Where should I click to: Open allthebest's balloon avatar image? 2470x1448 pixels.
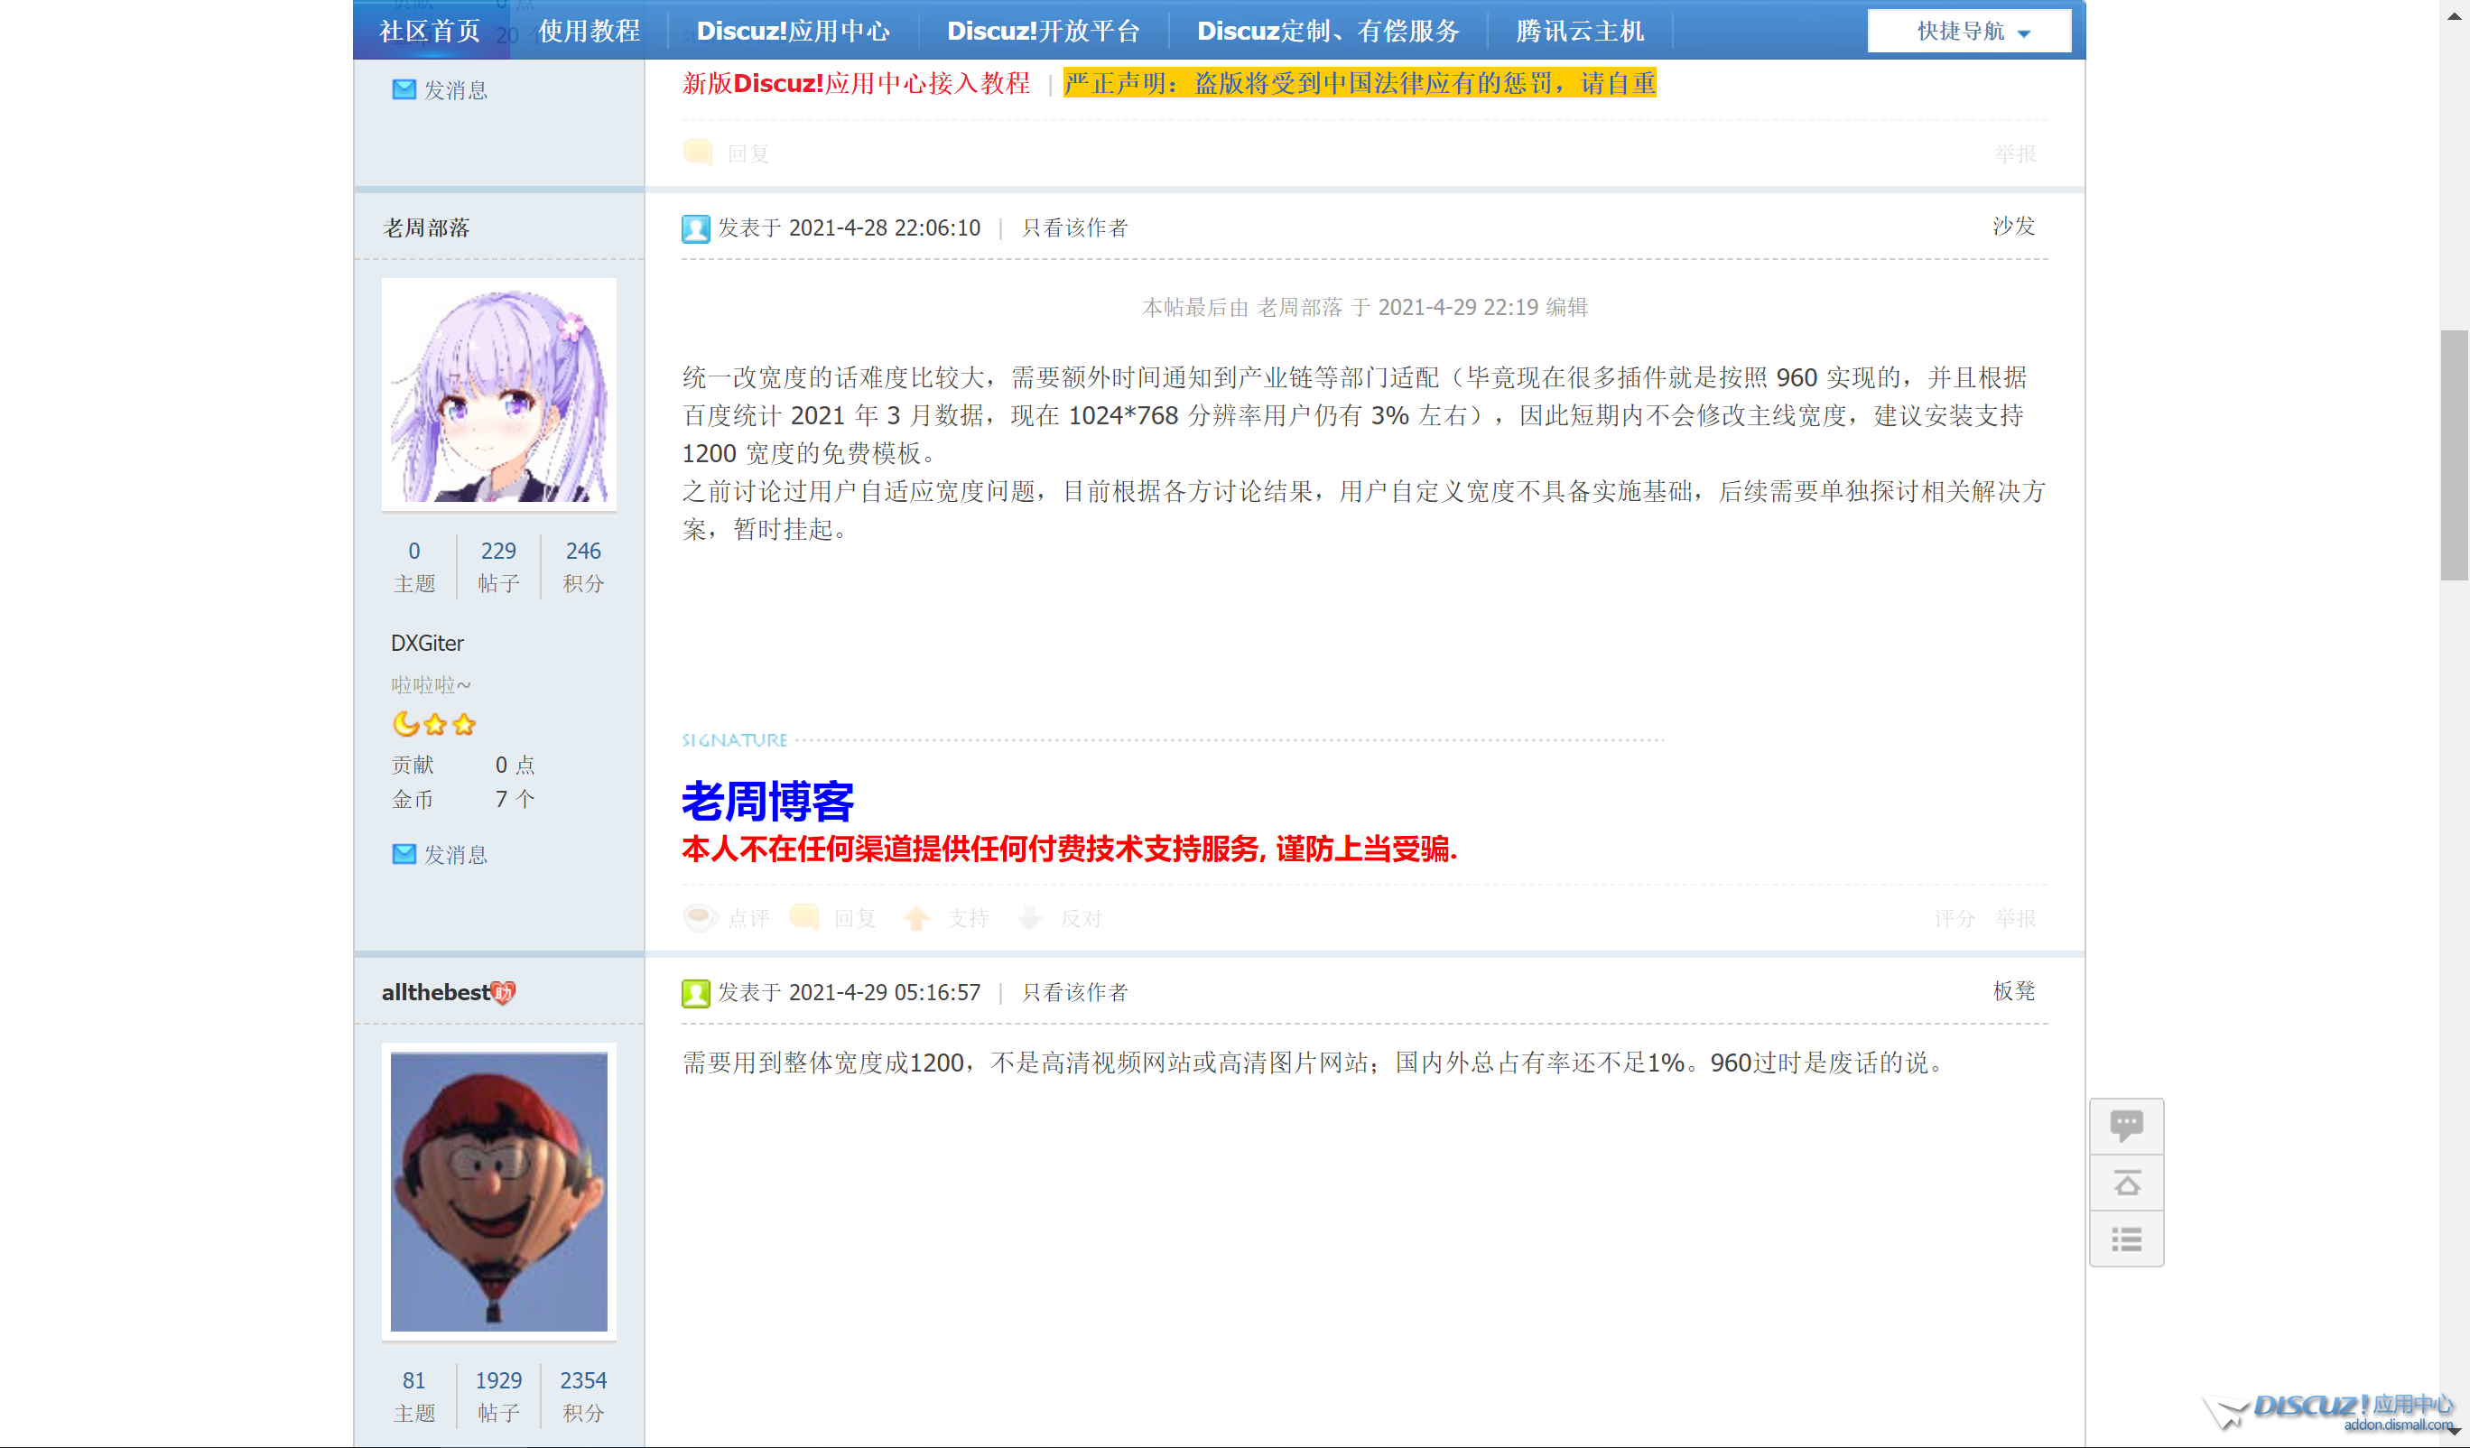499,1191
